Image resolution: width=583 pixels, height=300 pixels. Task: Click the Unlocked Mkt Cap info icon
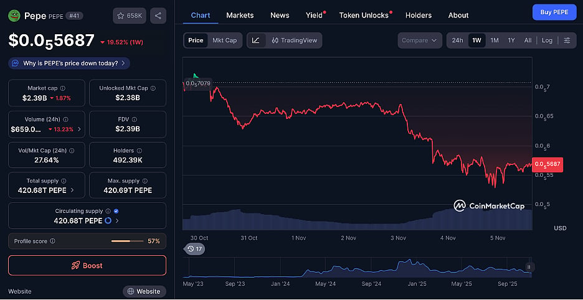pos(153,88)
